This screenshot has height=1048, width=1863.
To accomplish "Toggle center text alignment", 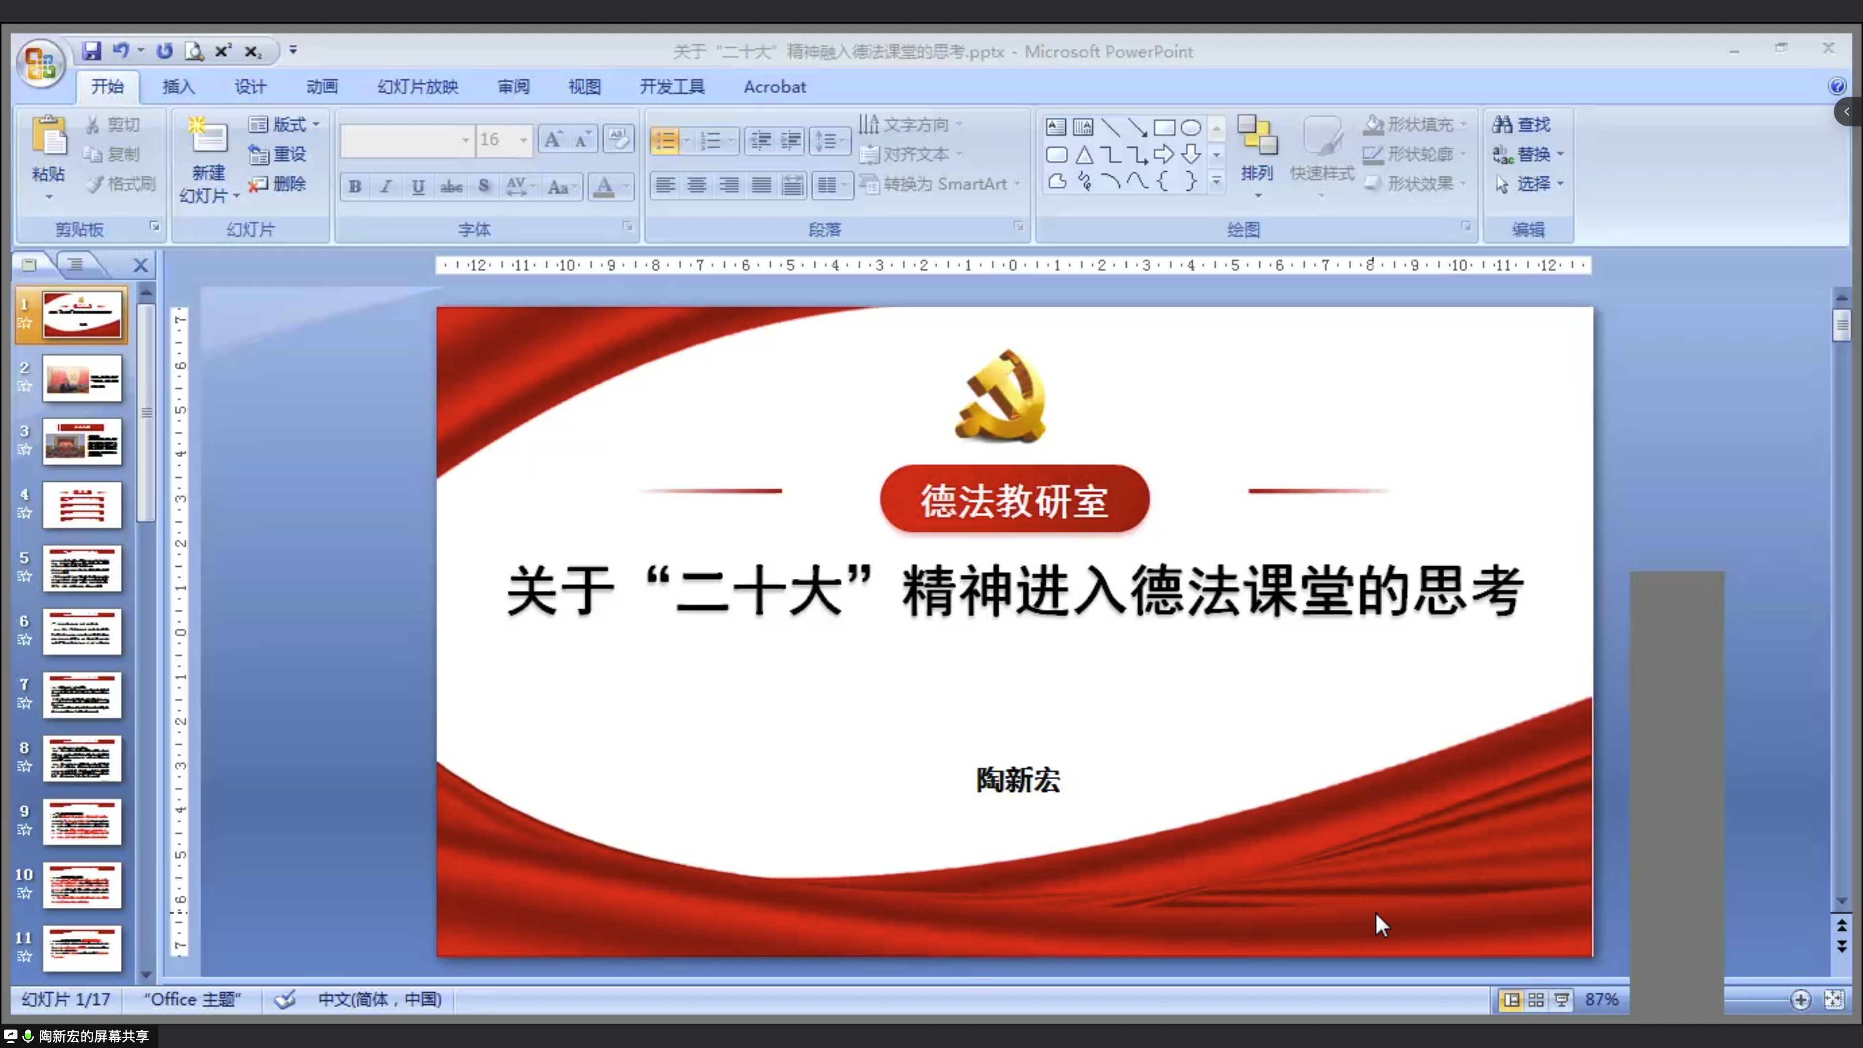I will tap(697, 185).
